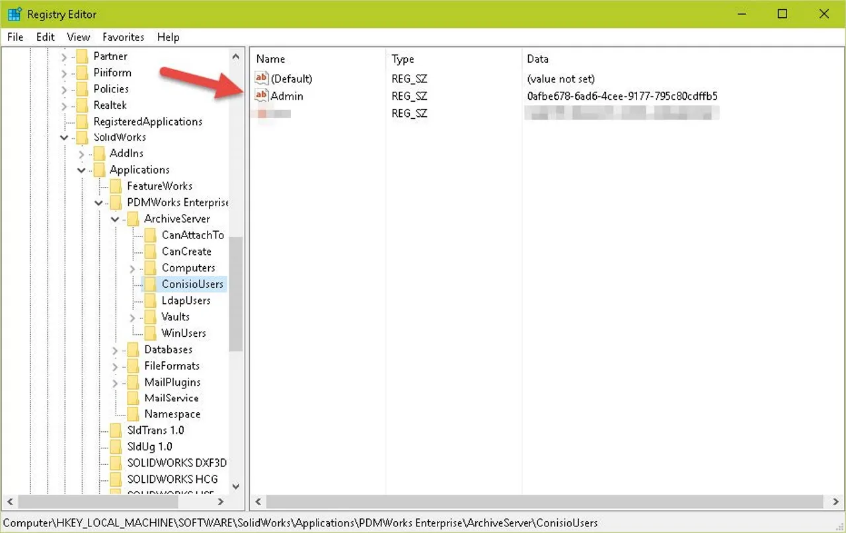
Task: Open the Edit menu
Action: [x=46, y=37]
